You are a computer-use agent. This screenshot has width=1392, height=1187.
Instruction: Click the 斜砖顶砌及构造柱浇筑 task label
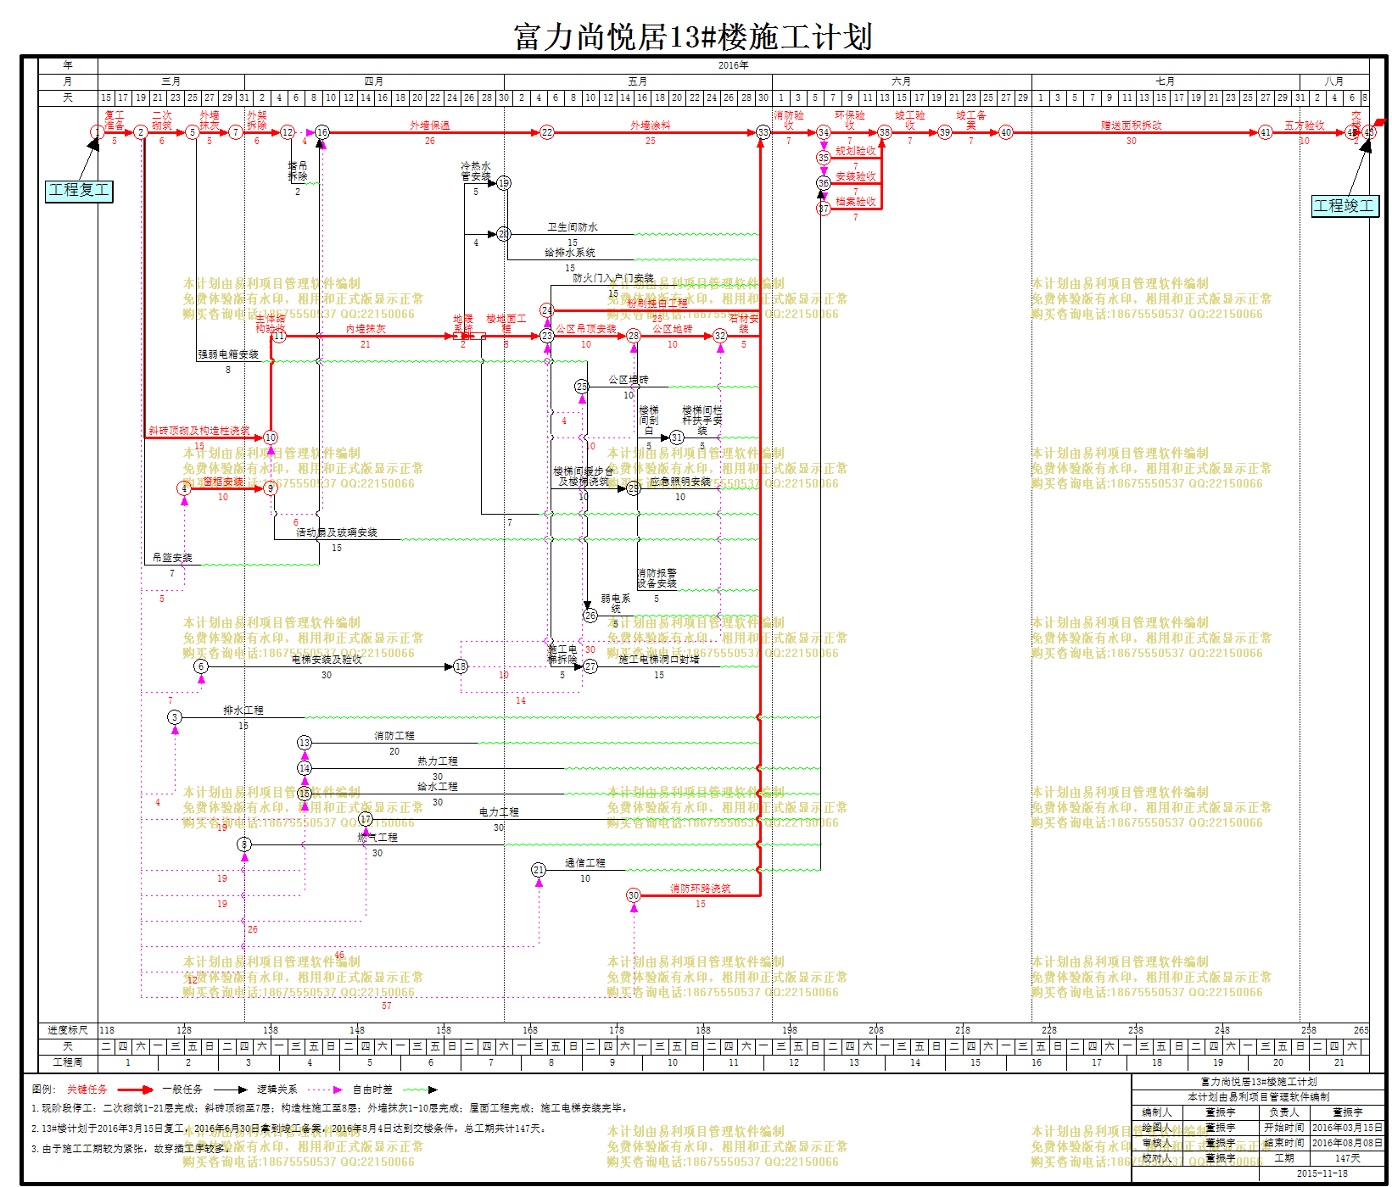point(199,431)
